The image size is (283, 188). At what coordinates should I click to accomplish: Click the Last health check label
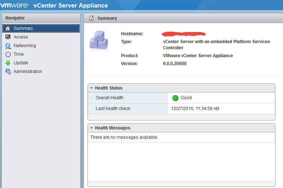[x=113, y=109]
